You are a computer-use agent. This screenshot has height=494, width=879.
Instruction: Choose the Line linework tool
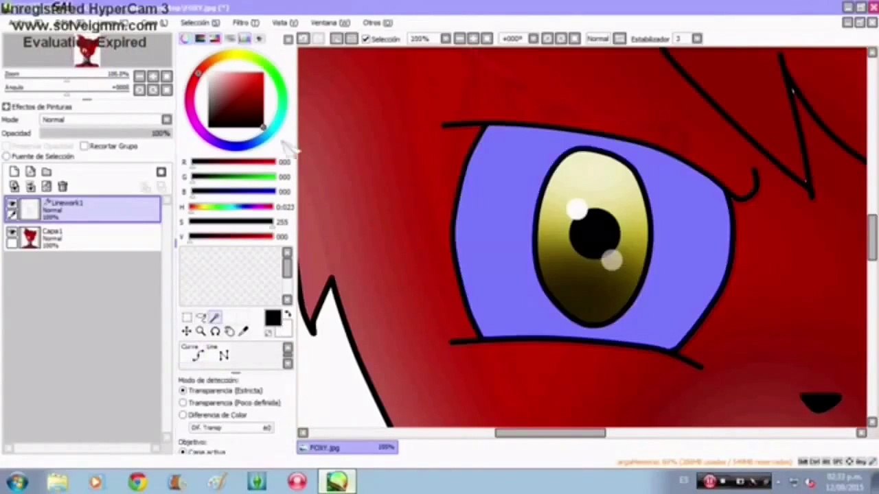[223, 355]
